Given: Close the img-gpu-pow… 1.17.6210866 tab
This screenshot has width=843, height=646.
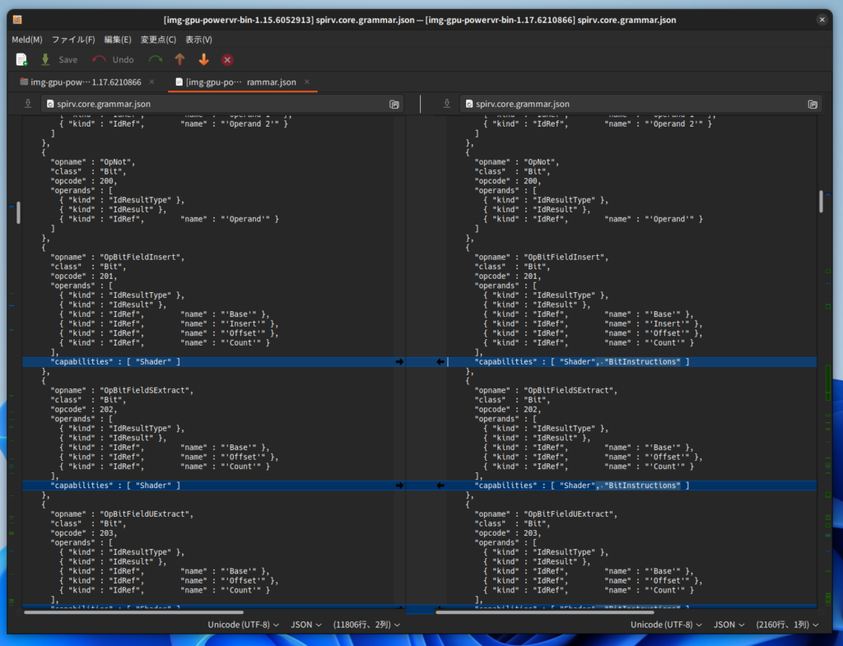Looking at the screenshot, I should coord(151,82).
